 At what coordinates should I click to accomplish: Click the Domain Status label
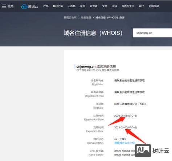coord(95,143)
